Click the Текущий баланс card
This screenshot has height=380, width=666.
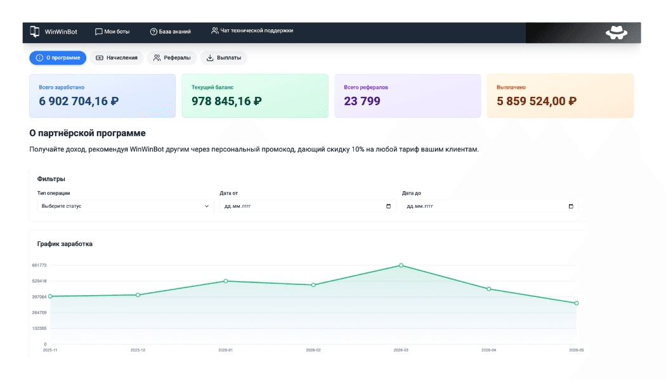click(x=255, y=96)
